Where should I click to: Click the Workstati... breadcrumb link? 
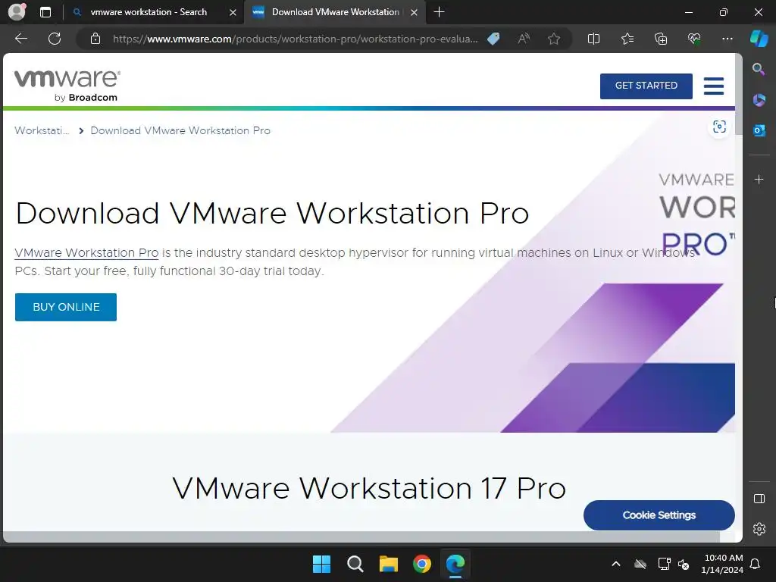42,130
